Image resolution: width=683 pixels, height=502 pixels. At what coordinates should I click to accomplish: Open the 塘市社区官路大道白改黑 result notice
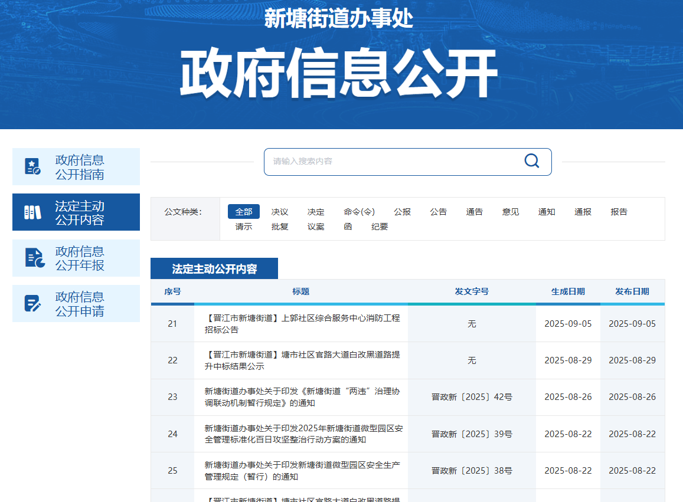pos(302,360)
